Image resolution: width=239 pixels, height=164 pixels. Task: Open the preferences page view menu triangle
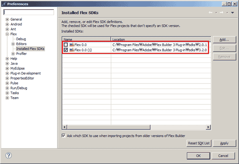click(233, 13)
